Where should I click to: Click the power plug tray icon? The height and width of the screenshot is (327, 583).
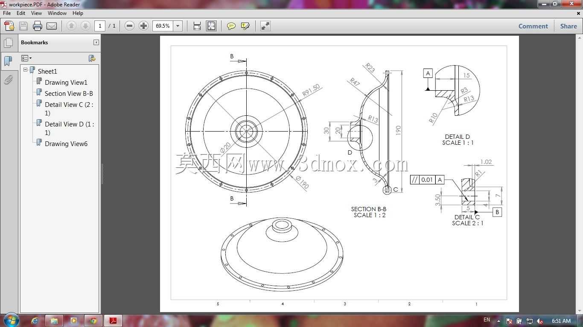519,321
